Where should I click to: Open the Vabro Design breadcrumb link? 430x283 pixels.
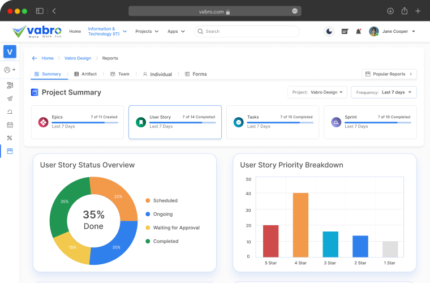pos(77,58)
